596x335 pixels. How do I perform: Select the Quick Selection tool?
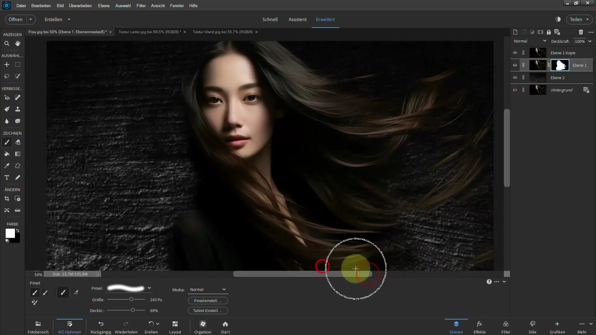(18, 76)
